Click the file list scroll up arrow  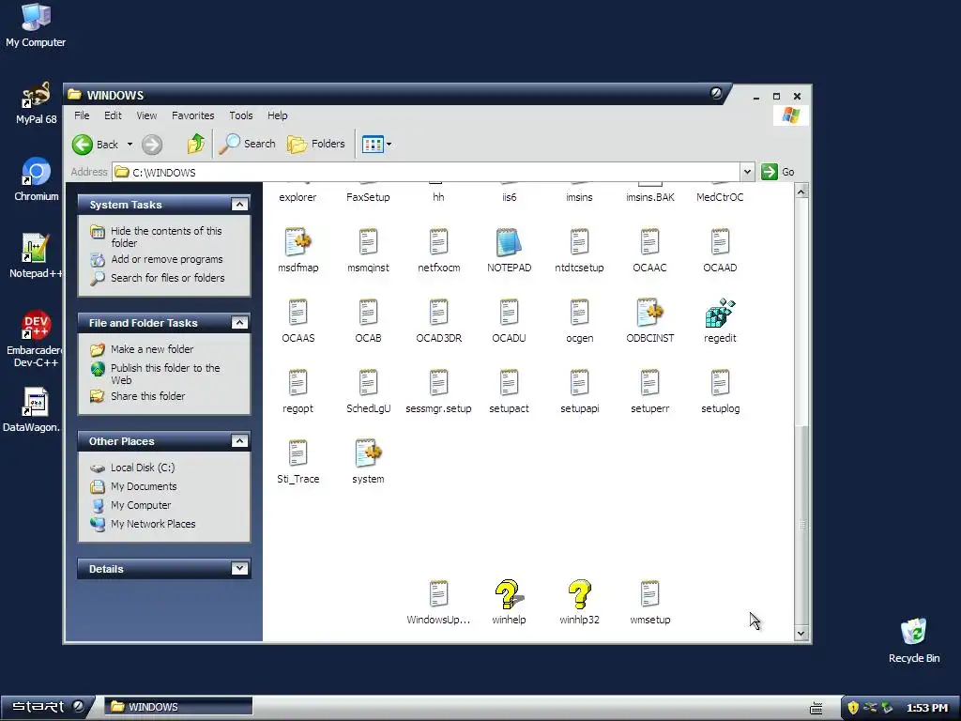[801, 192]
